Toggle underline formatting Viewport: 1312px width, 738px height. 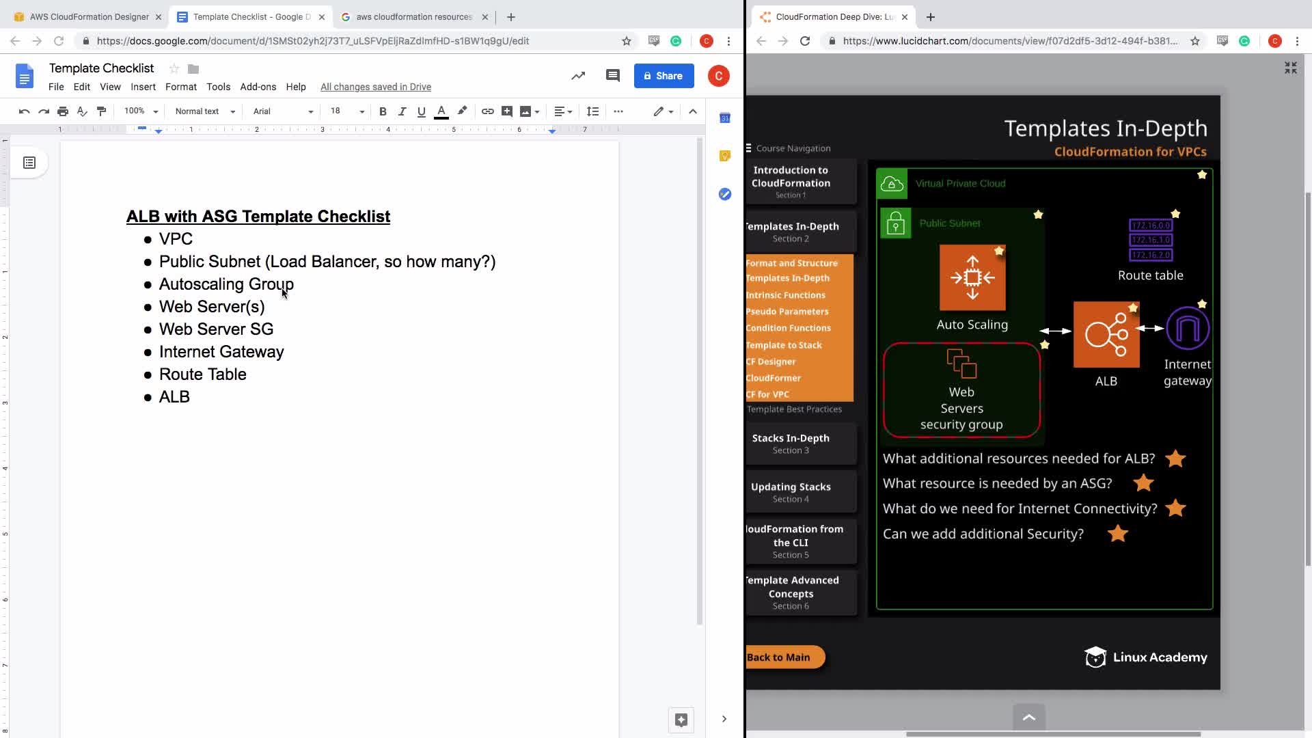coord(421,111)
